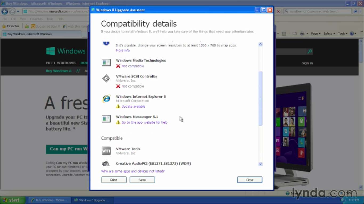Viewport: 364px width, 204px height.
Task: Select VMware SCSI Controller text
Action: coord(136,76)
